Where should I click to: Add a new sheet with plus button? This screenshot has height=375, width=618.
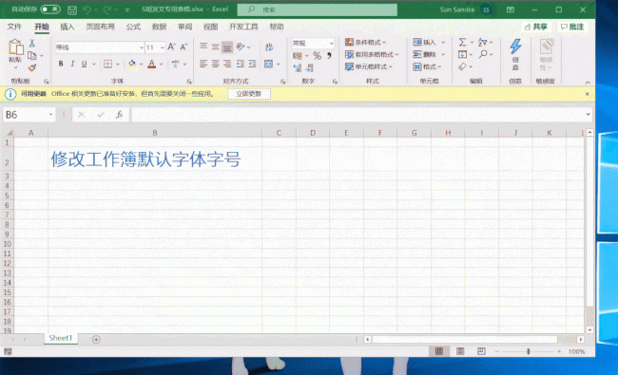pyautogui.click(x=96, y=339)
